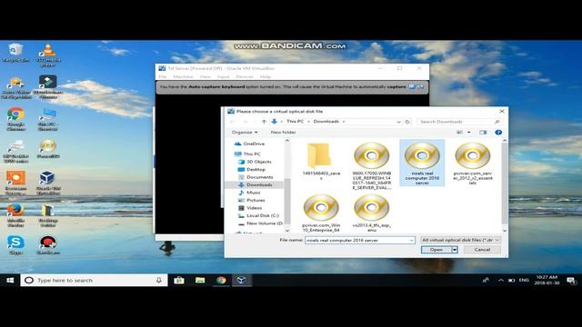Change the view layout icon
Image resolution: width=582 pixels, height=327 pixels.
pyautogui.click(x=459, y=133)
